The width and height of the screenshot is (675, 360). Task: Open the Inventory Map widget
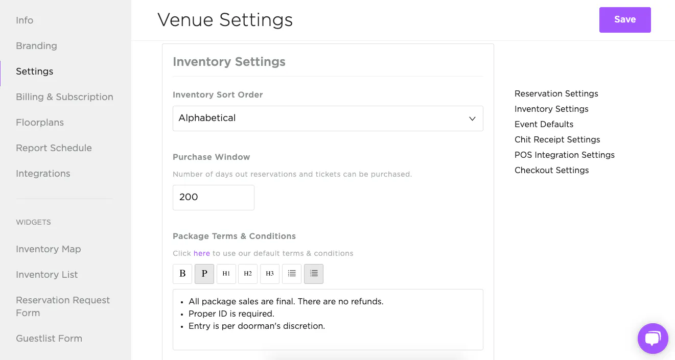click(49, 249)
